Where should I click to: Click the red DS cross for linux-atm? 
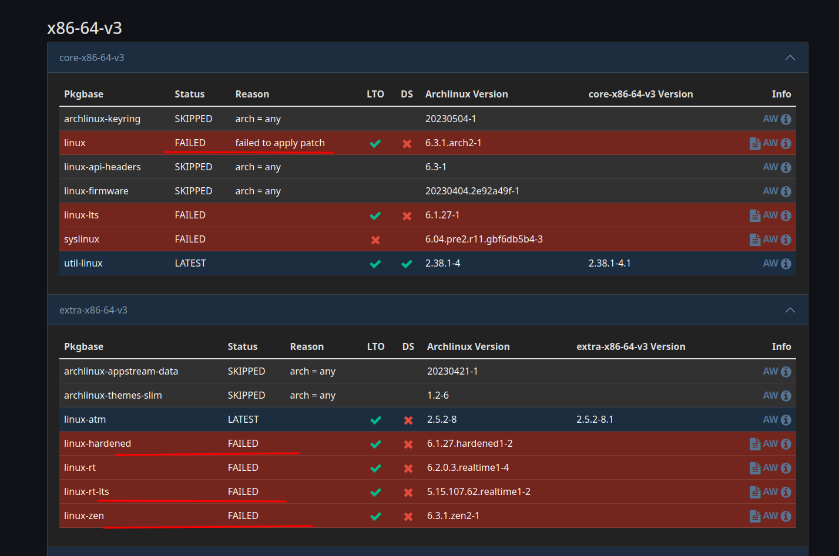pos(408,420)
